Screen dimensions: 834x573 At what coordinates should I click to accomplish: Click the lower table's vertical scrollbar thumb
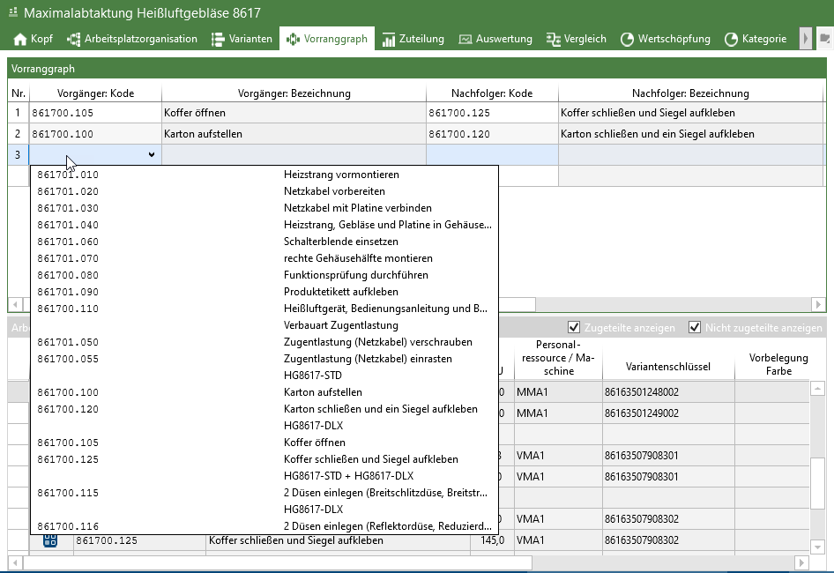tap(817, 482)
